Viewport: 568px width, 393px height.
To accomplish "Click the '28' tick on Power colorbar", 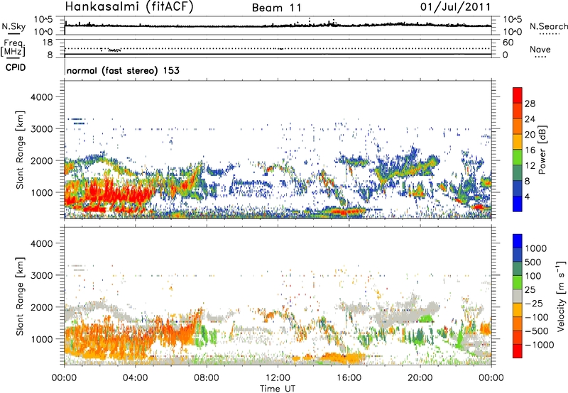I will [530, 104].
